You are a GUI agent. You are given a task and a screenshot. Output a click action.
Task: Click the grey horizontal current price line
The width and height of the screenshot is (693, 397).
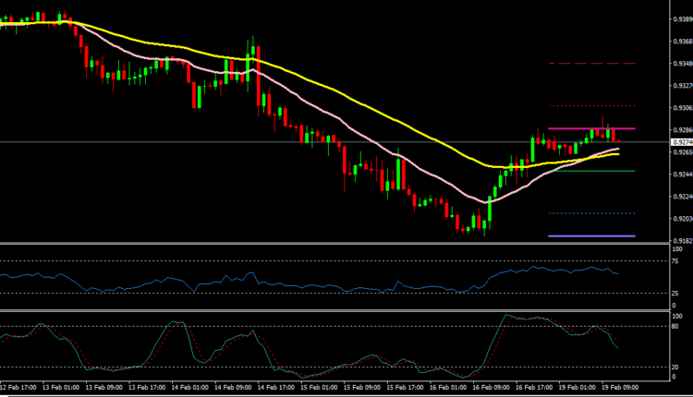coord(277,142)
